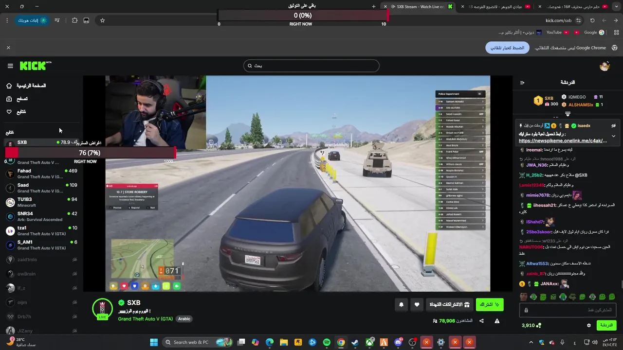
Task: Reload the page
Action: coord(592,20)
